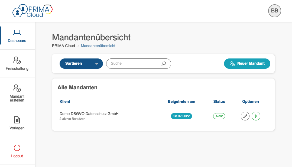Focus the Suche search input
The image size is (292, 167).
point(134,64)
